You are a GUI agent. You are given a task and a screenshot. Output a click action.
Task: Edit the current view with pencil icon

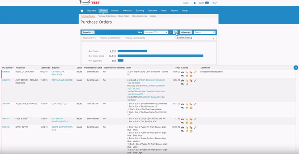coord(170,32)
